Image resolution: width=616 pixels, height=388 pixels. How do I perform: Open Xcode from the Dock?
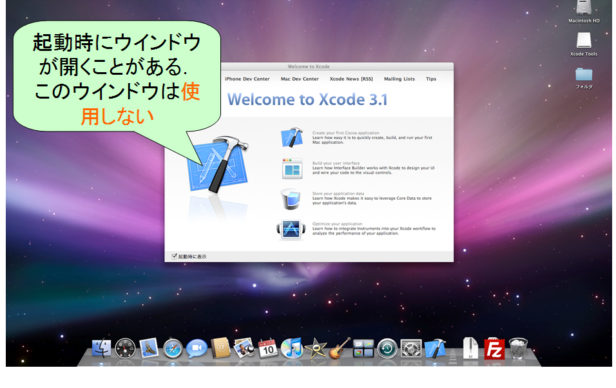[x=436, y=349]
